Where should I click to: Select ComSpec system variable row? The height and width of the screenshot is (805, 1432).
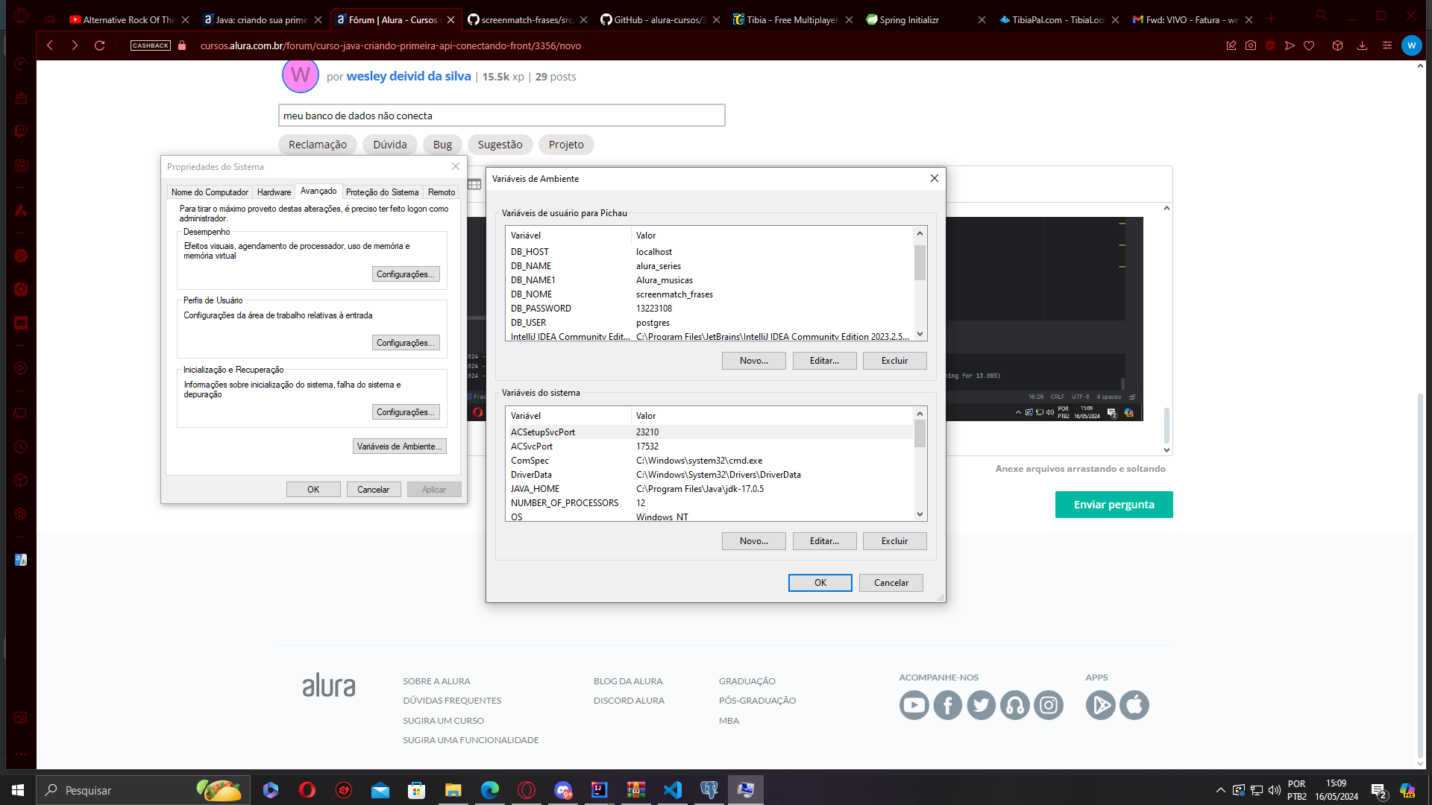pos(709,461)
